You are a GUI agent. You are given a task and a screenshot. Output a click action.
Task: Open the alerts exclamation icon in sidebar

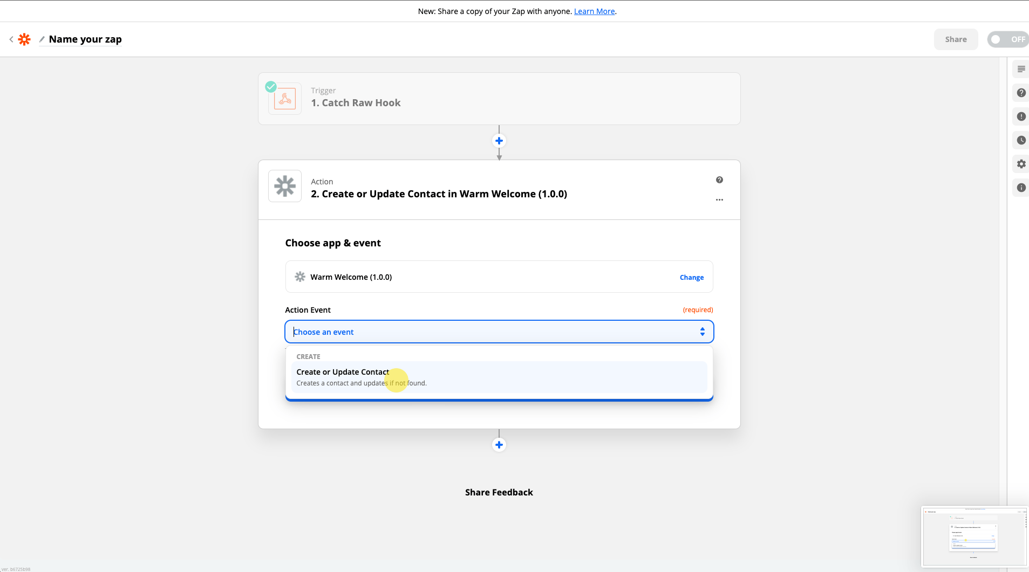1021,116
